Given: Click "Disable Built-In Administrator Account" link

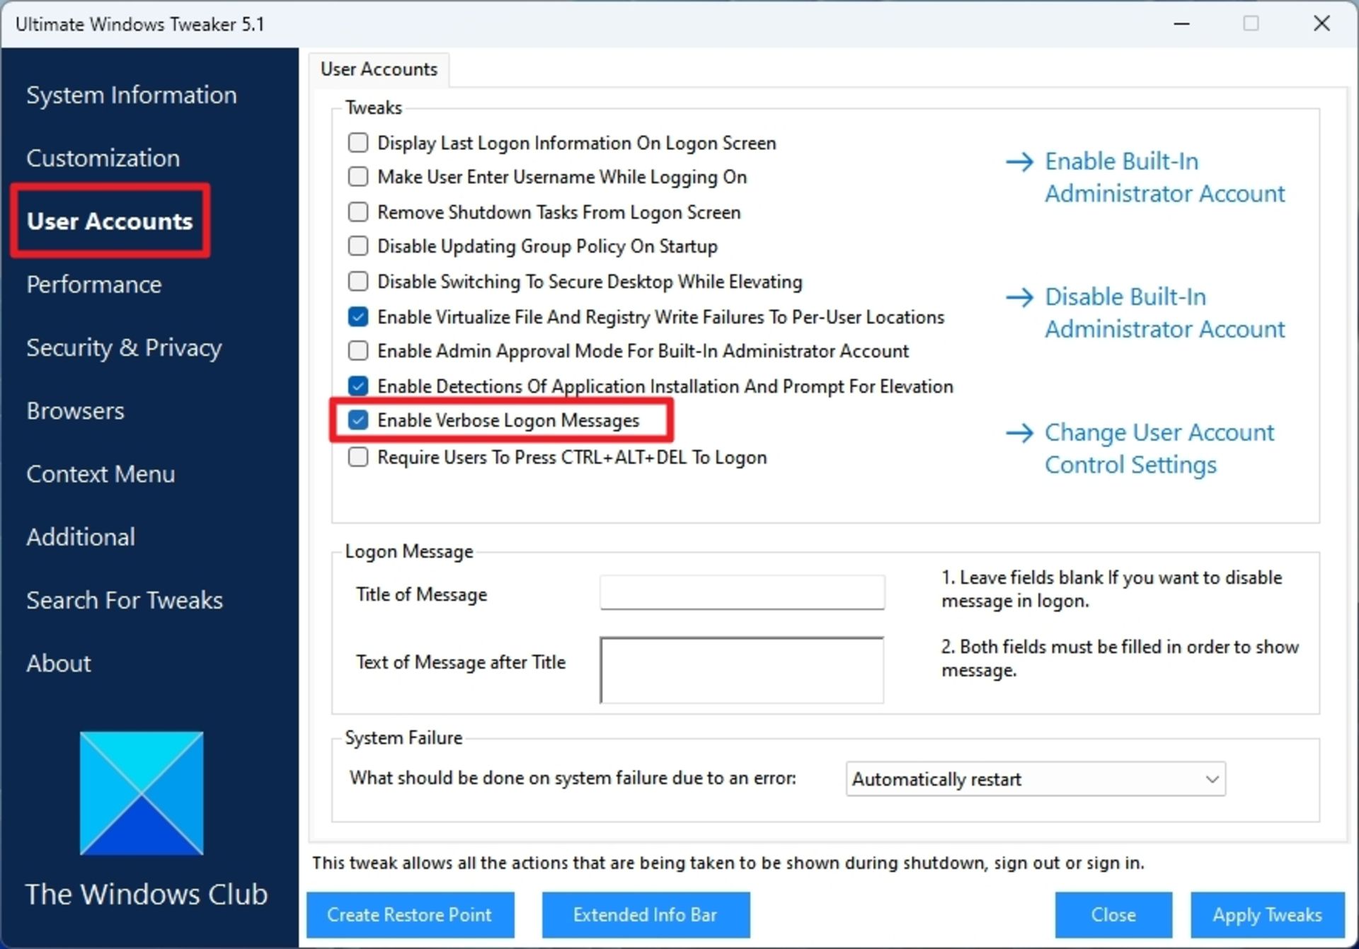Looking at the screenshot, I should (x=1164, y=312).
